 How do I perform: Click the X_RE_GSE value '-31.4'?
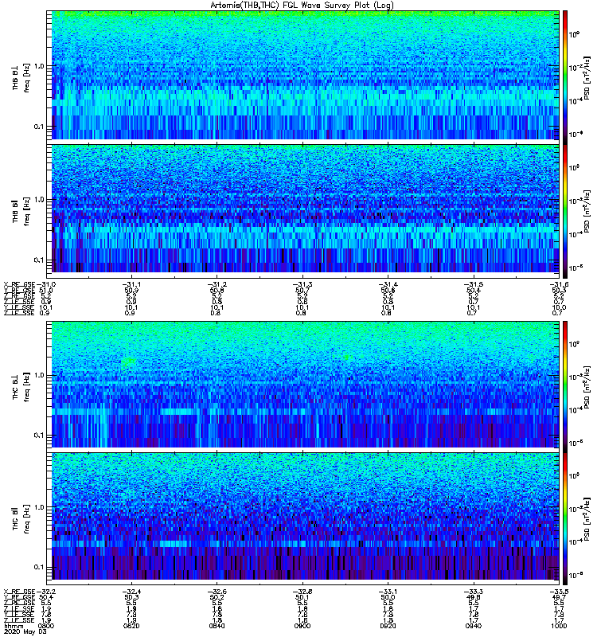388,284
